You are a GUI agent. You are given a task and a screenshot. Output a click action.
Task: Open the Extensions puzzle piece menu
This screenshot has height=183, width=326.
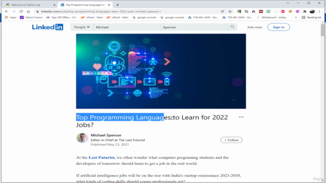305,11
